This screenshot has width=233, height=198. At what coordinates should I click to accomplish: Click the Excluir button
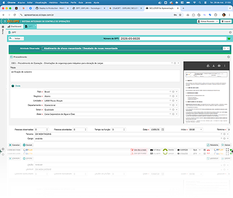[27, 145]
